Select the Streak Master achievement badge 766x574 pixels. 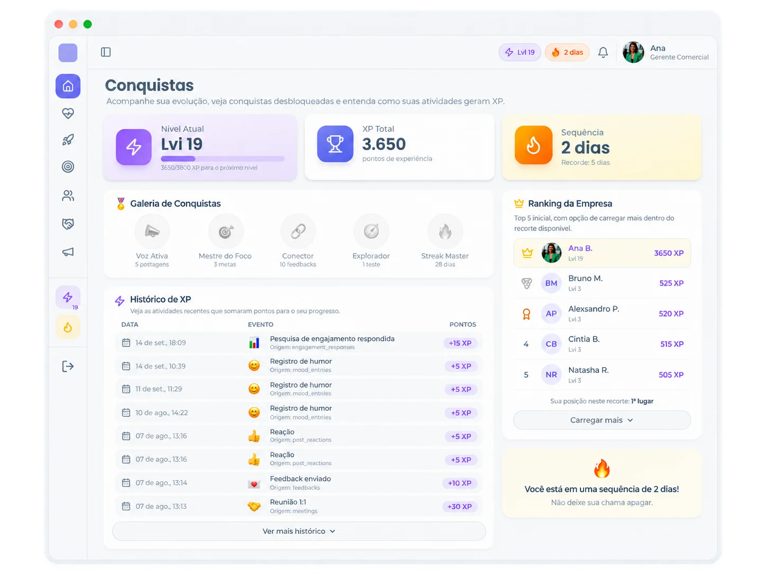click(445, 241)
